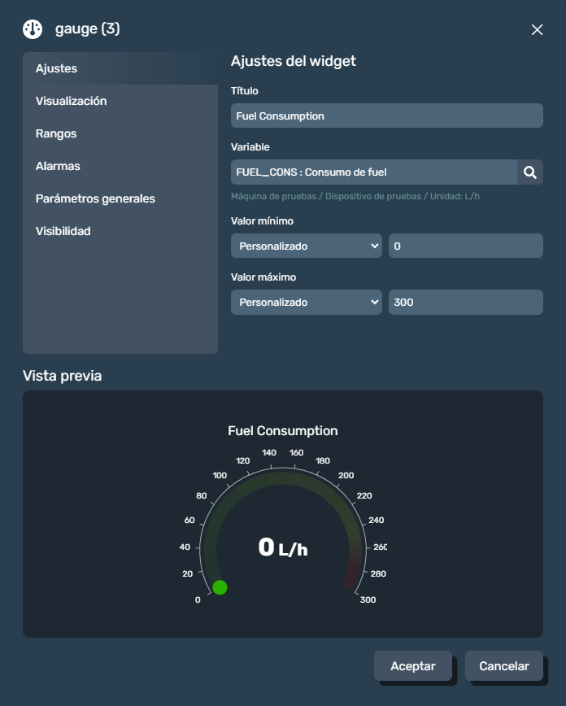Click the variable search magnifier icon
The width and height of the screenshot is (566, 706).
(529, 172)
